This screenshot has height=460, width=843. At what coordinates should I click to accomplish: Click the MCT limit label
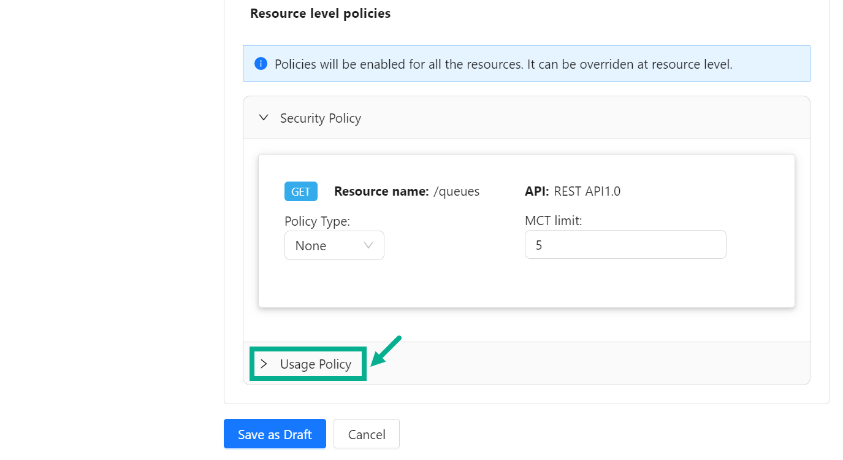(x=553, y=221)
